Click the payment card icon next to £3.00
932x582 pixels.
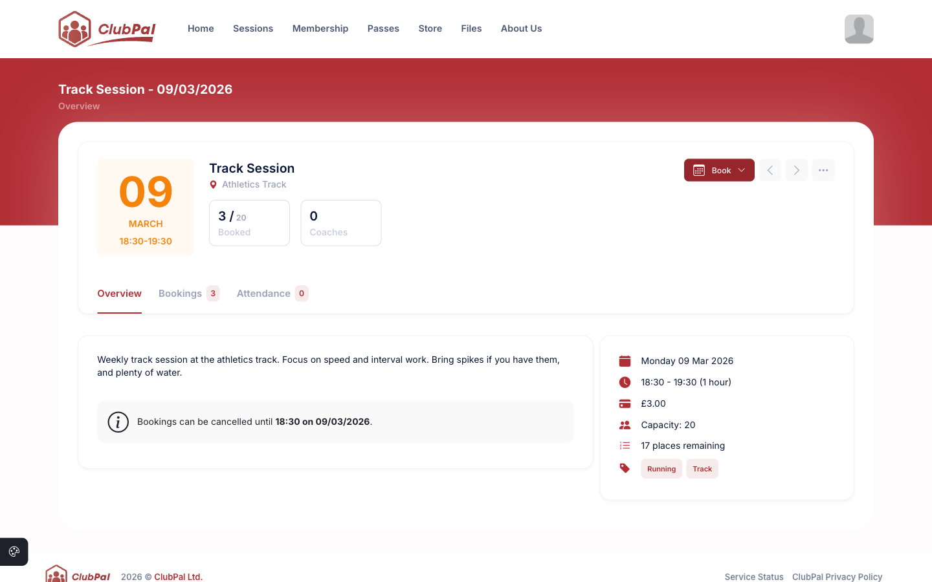625,404
